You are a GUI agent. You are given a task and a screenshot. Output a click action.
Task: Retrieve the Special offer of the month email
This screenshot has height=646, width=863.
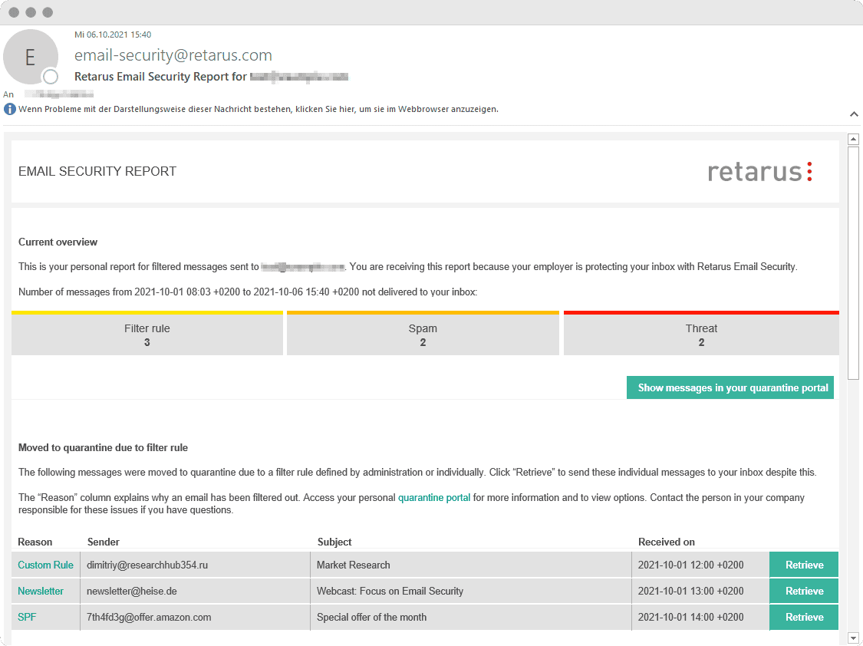click(804, 617)
